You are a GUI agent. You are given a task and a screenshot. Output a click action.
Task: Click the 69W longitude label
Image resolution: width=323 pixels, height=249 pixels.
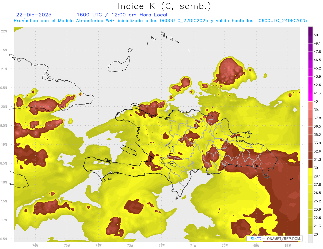point(256,245)
